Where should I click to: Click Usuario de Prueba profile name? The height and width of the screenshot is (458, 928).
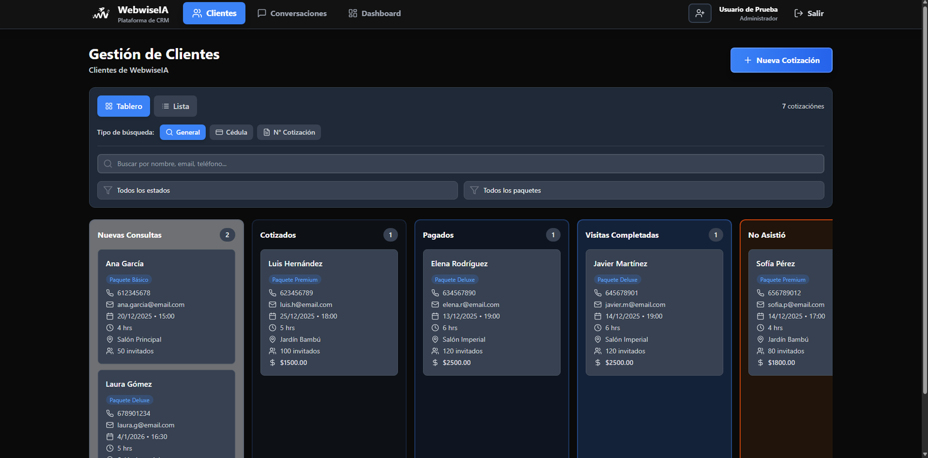point(748,9)
